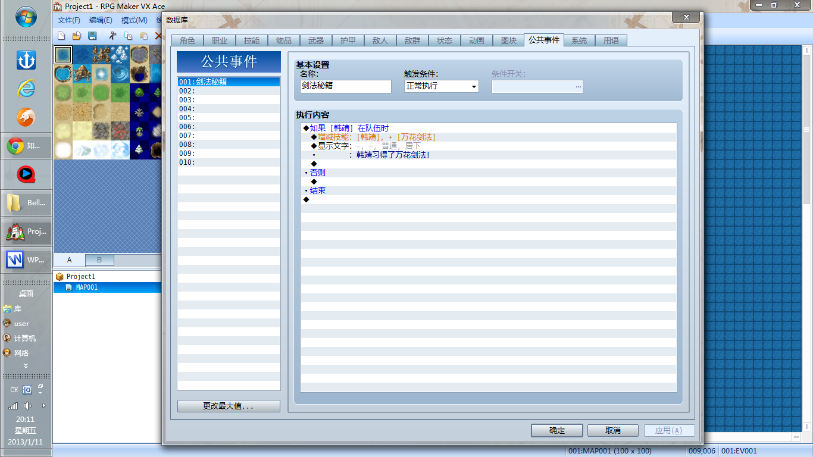Select Project1 in the map tree
813x457 pixels.
pyautogui.click(x=80, y=277)
